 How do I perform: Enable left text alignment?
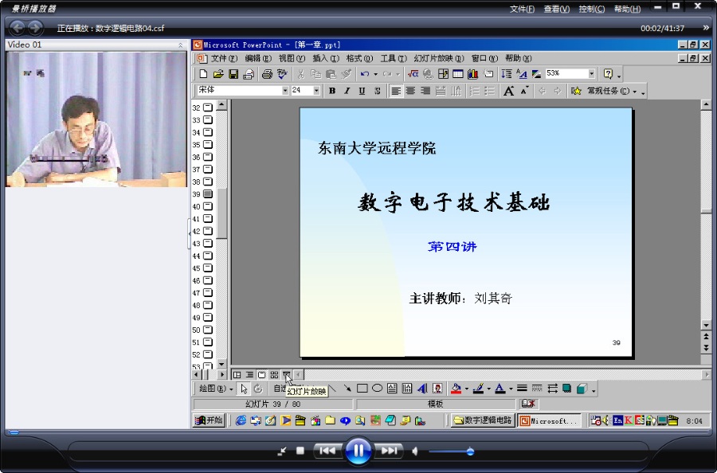click(x=396, y=91)
